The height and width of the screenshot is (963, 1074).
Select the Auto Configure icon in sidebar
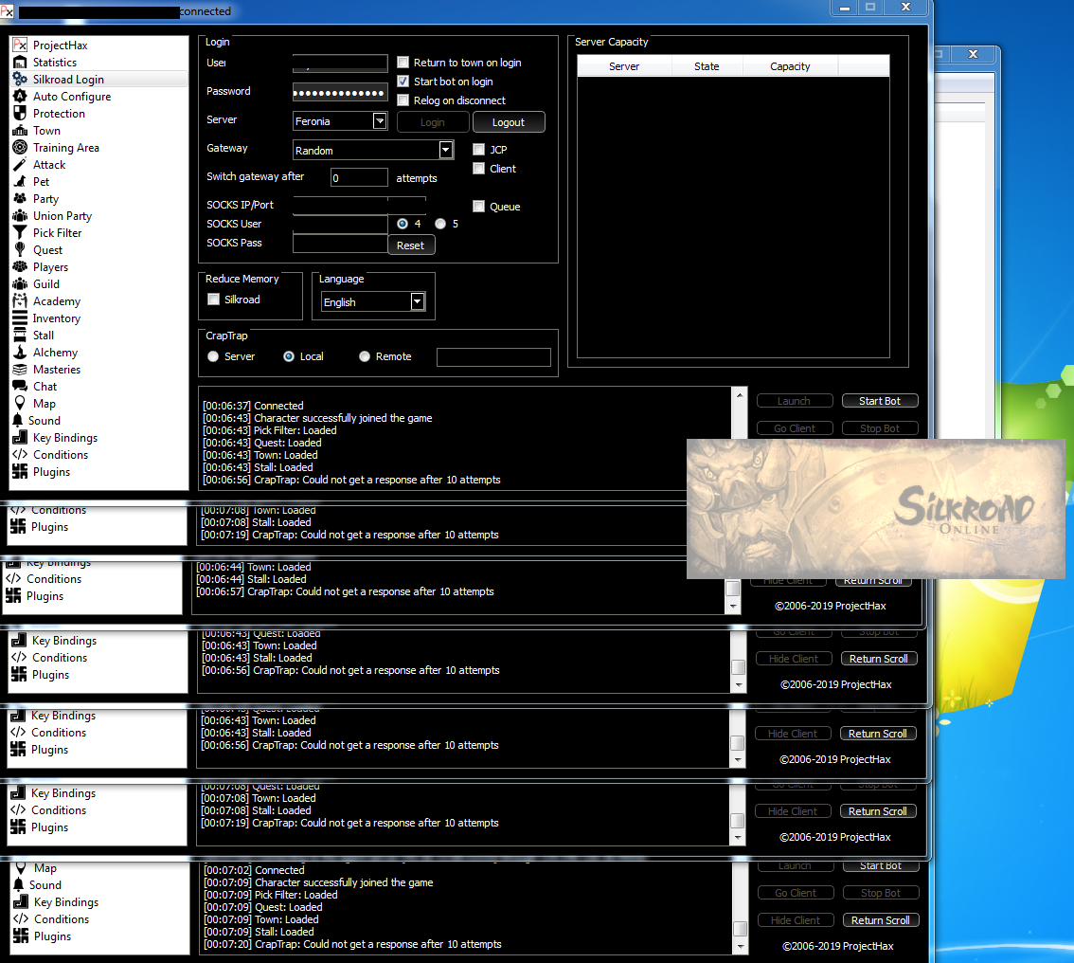click(19, 97)
